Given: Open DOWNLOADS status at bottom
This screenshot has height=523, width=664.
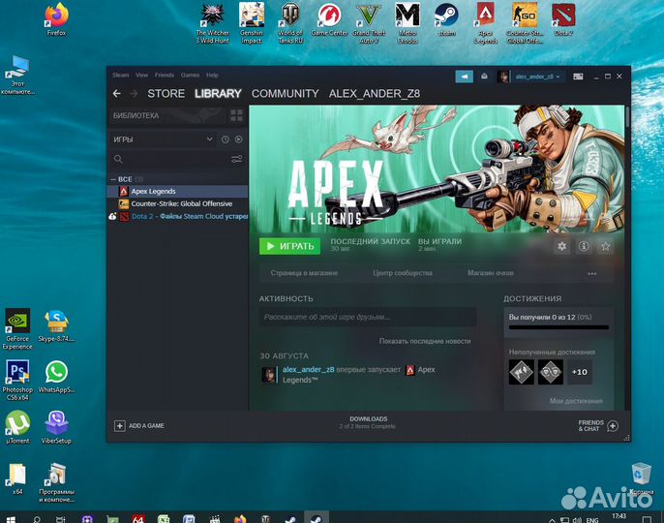Looking at the screenshot, I should [368, 422].
